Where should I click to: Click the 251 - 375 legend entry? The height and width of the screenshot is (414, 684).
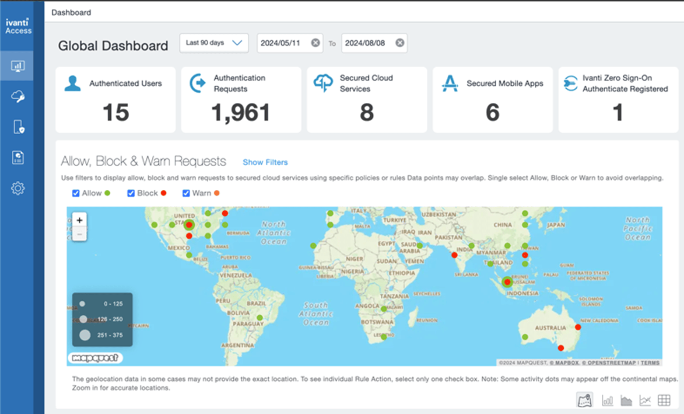(x=101, y=335)
